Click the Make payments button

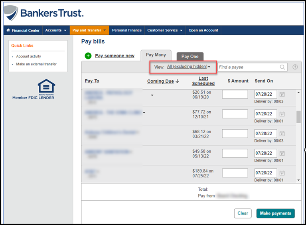275,213
